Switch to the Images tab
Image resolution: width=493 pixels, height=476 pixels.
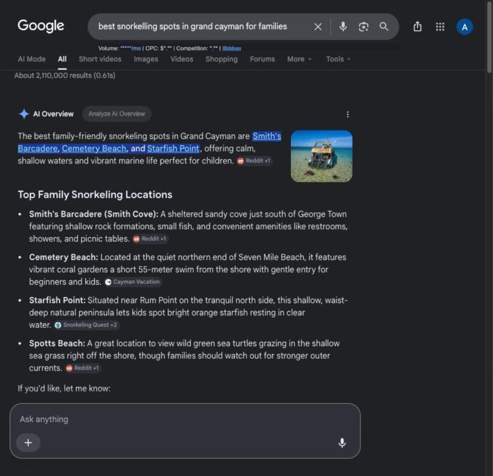pos(146,59)
